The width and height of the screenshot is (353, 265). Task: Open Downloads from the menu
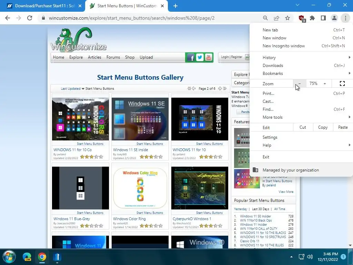302,66
